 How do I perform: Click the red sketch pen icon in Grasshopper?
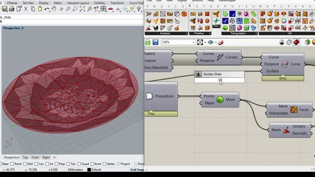click(x=221, y=42)
